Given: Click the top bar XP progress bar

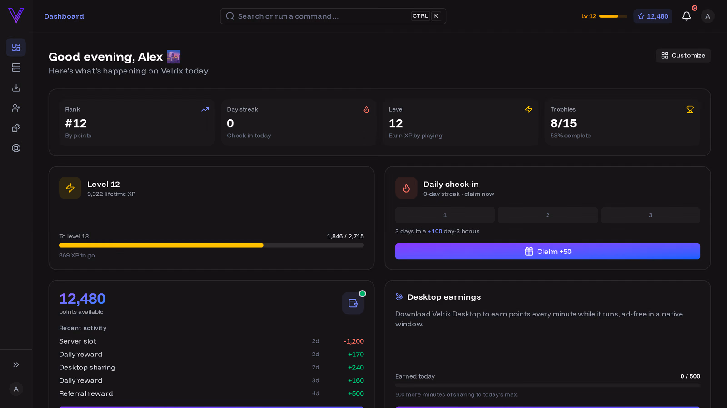Looking at the screenshot, I should click(613, 16).
